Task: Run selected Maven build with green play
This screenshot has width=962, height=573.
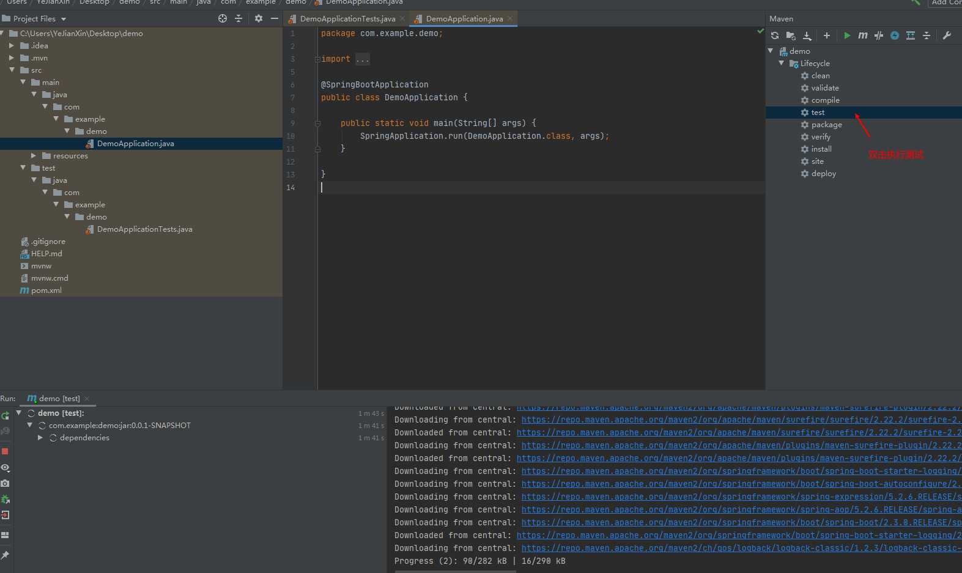Action: 847,35
